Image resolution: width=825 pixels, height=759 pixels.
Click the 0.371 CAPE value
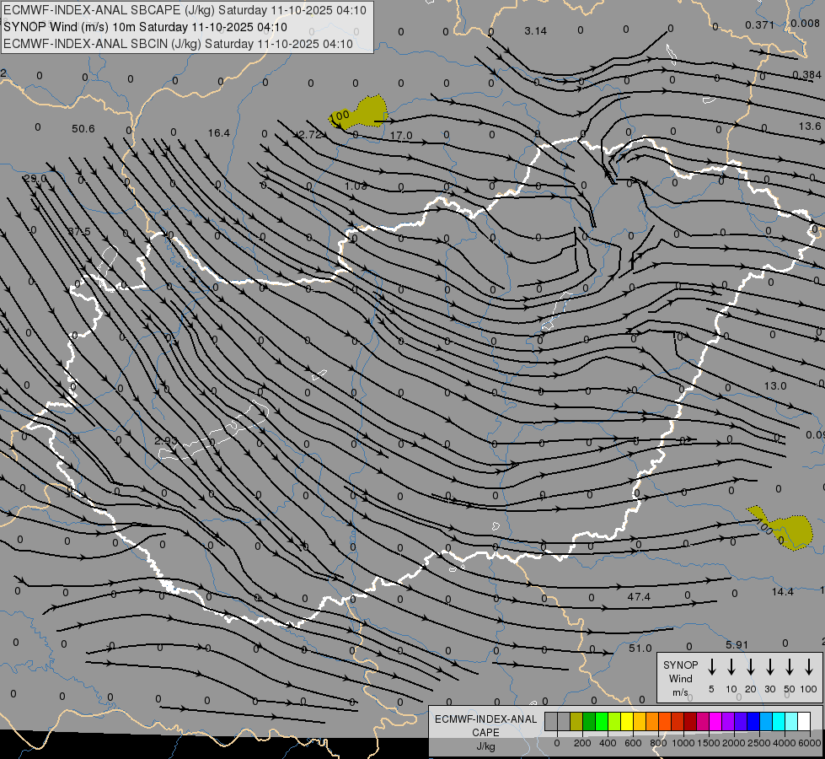760,24
